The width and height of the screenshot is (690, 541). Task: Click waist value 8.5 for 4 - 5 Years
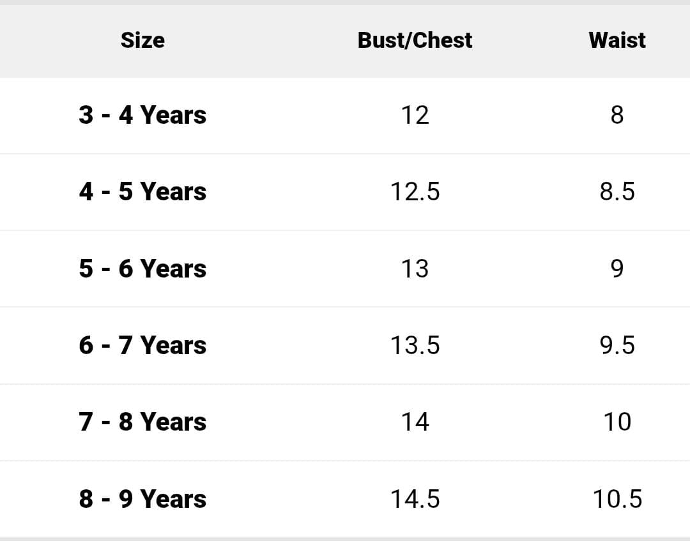pos(617,191)
